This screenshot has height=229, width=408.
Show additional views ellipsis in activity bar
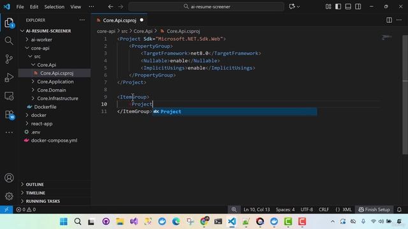[x=9, y=132]
